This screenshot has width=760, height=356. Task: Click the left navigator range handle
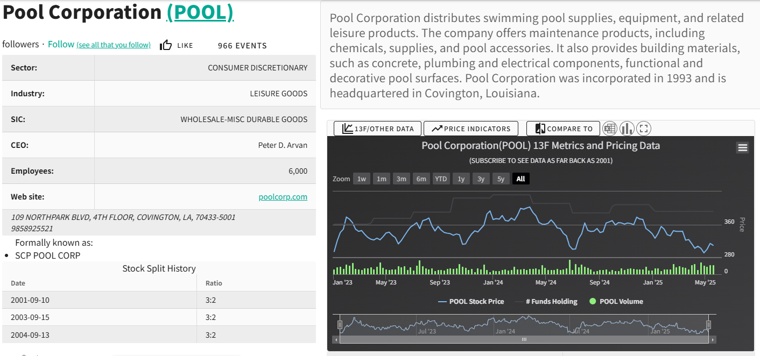coord(340,325)
